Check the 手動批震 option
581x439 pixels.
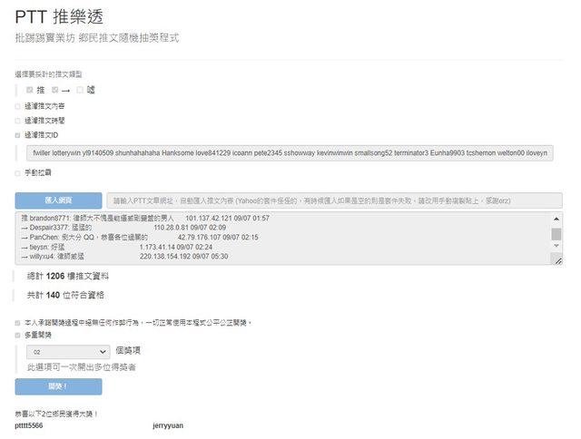pos(18,172)
